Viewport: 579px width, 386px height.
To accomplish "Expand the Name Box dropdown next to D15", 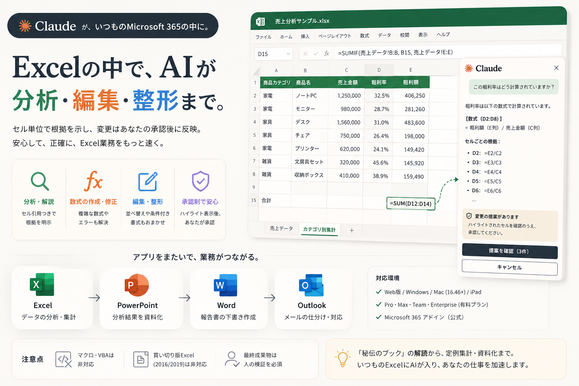I will click(288, 54).
